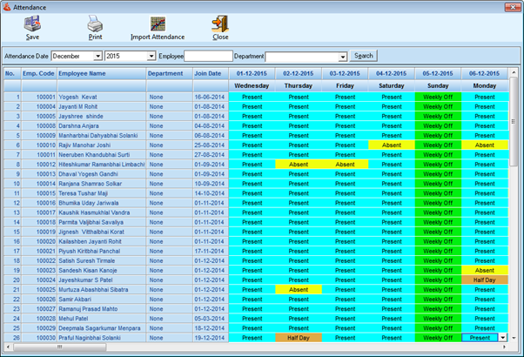The width and height of the screenshot is (524, 357).
Task: Click the Print printer icon
Action: click(x=95, y=24)
